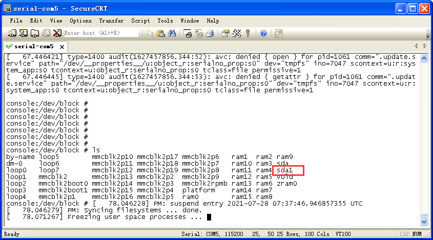Image resolution: width=433 pixels, height=240 pixels.
Task: Open the Script menu
Action: point(140,21)
